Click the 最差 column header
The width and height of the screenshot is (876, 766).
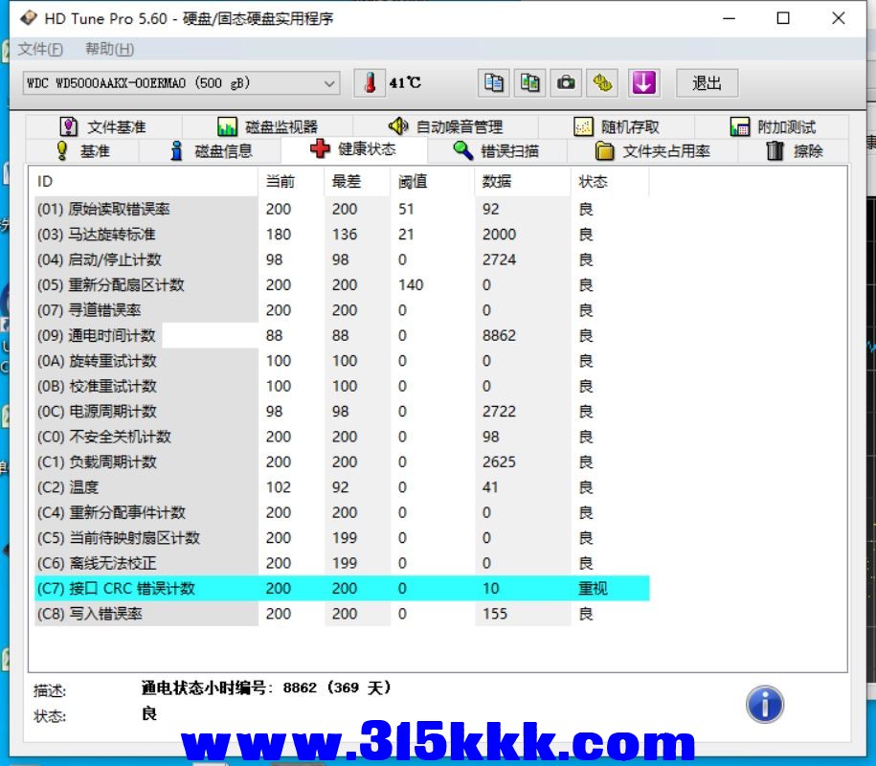pyautogui.click(x=357, y=182)
